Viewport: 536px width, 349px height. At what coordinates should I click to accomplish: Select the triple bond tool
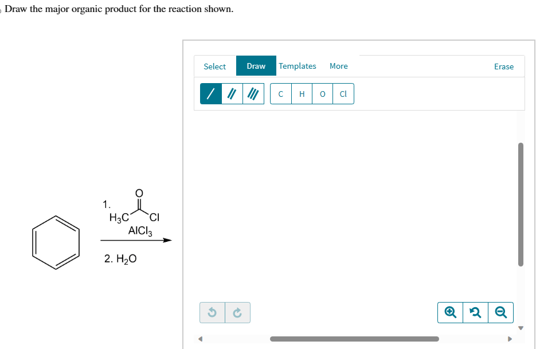(253, 93)
